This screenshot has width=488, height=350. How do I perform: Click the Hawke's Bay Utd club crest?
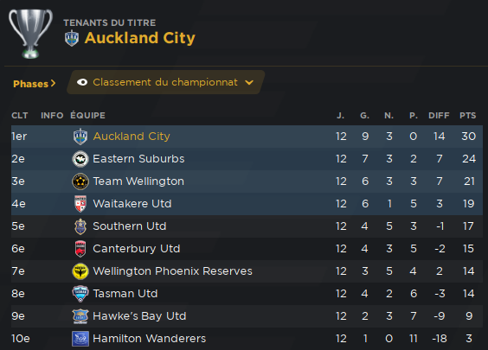tap(80, 316)
